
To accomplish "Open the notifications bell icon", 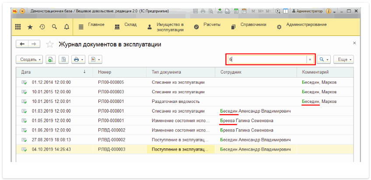I will point(66,27).
